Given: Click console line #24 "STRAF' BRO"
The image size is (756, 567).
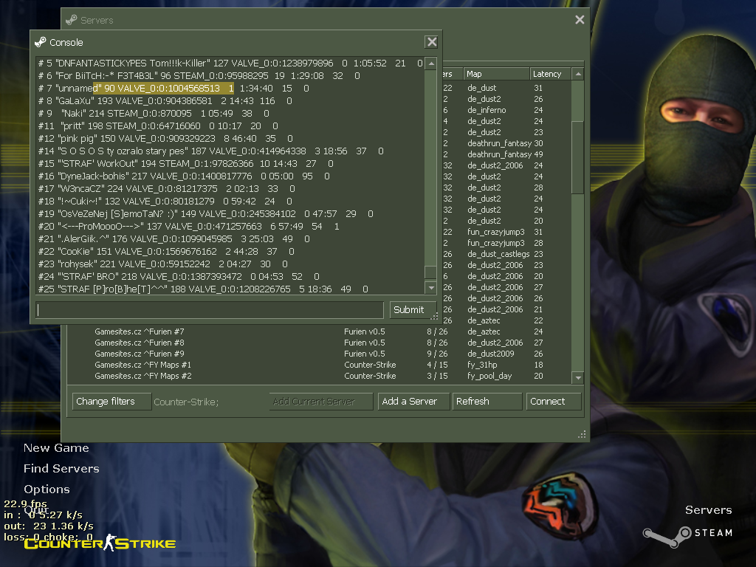Looking at the screenshot, I should (179, 276).
